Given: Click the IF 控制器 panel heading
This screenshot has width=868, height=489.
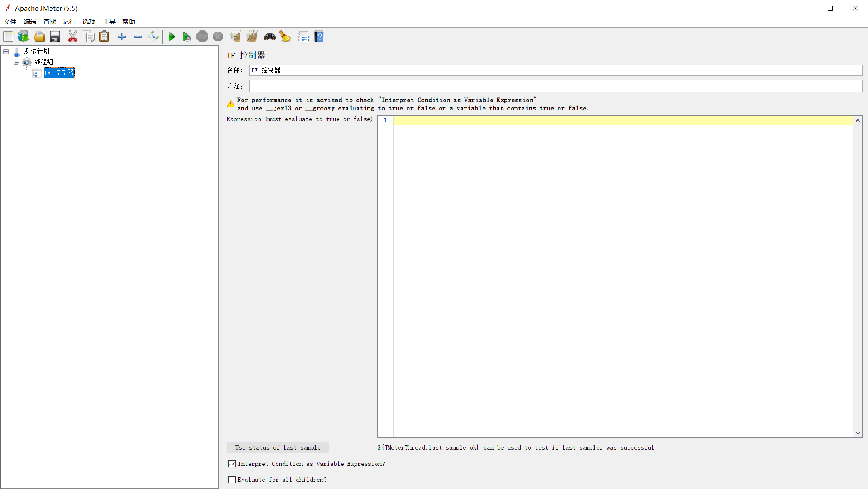Looking at the screenshot, I should click(246, 55).
